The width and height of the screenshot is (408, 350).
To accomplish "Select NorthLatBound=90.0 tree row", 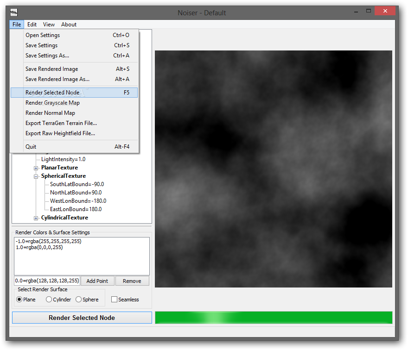I will click(x=76, y=193).
